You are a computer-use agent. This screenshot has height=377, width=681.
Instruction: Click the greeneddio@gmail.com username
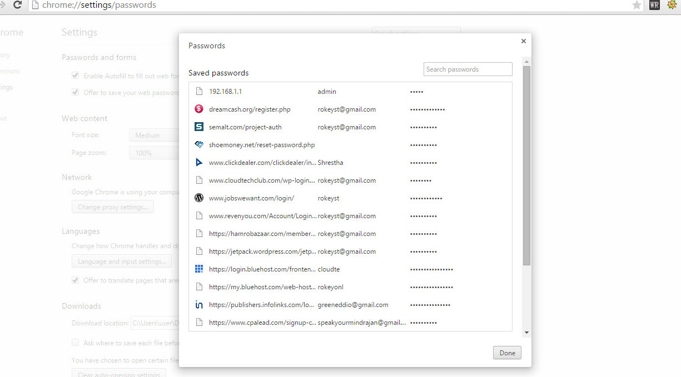353,305
